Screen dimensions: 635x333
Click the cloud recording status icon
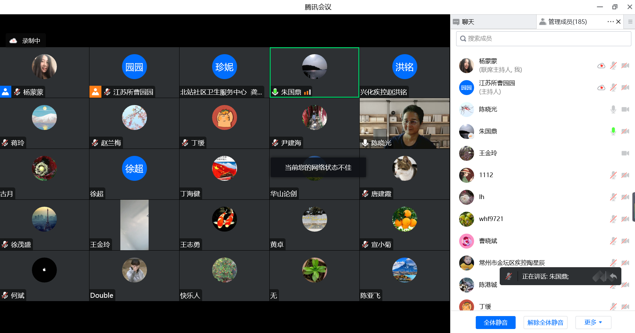click(x=13, y=41)
